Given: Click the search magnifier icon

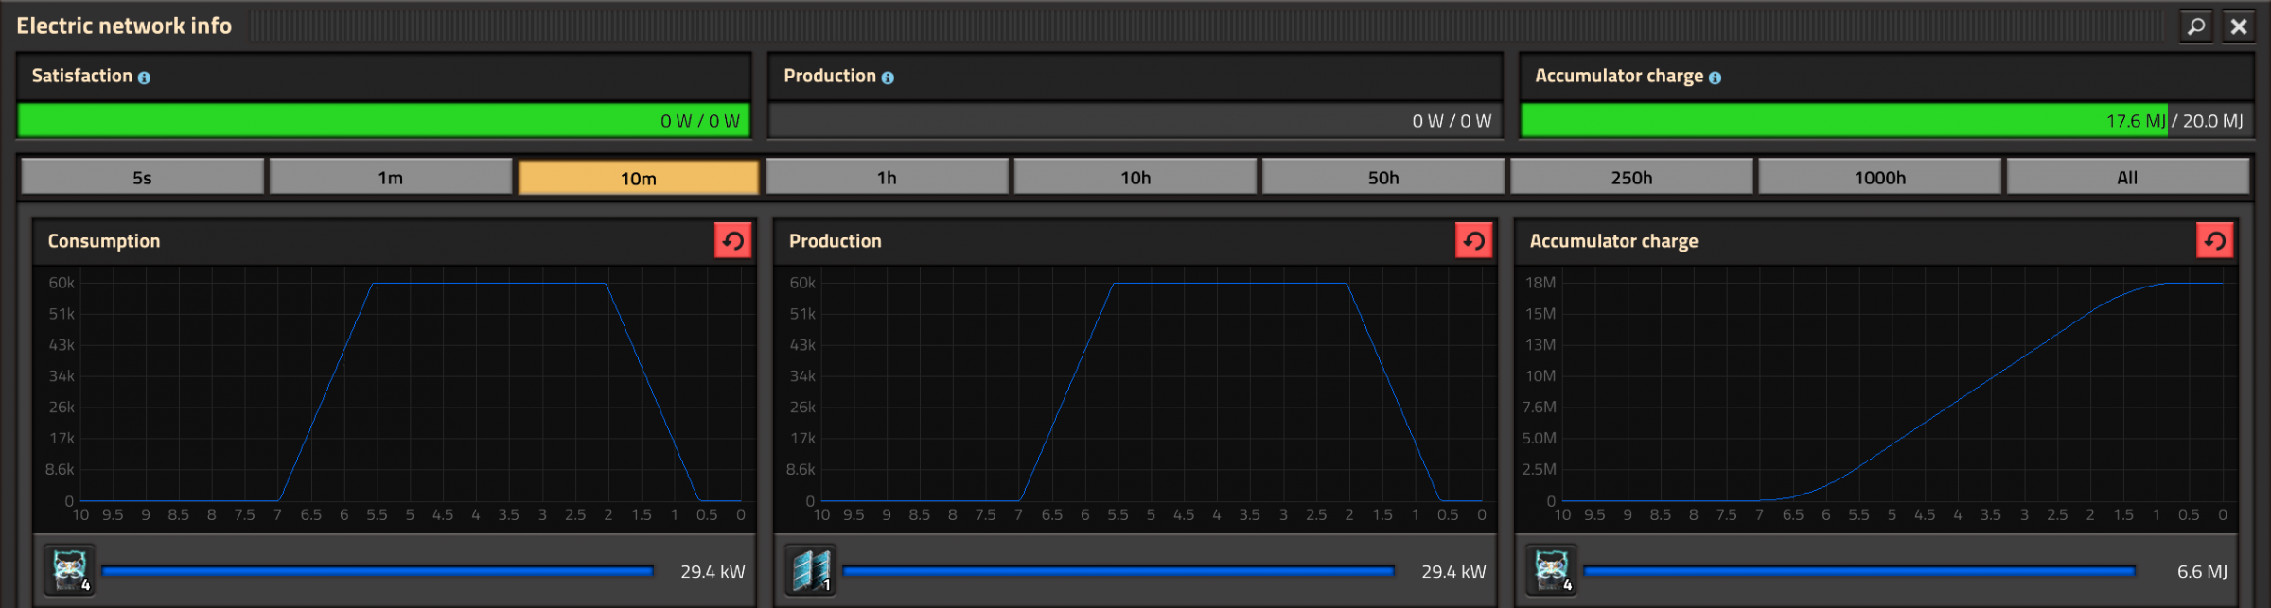Looking at the screenshot, I should tap(2196, 26).
